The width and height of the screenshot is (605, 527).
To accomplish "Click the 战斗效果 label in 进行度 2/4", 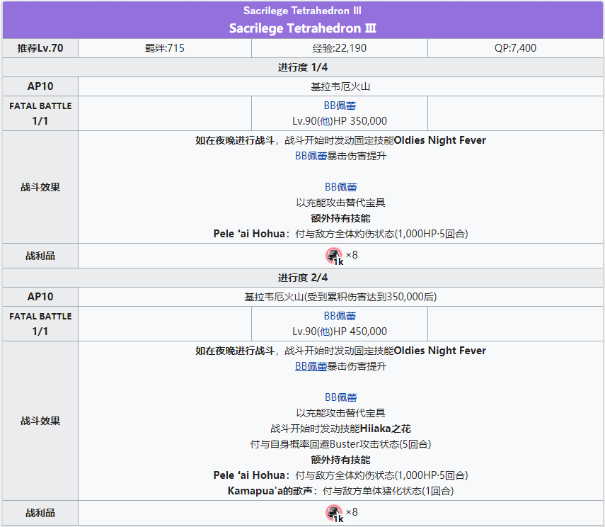I will 40,421.
